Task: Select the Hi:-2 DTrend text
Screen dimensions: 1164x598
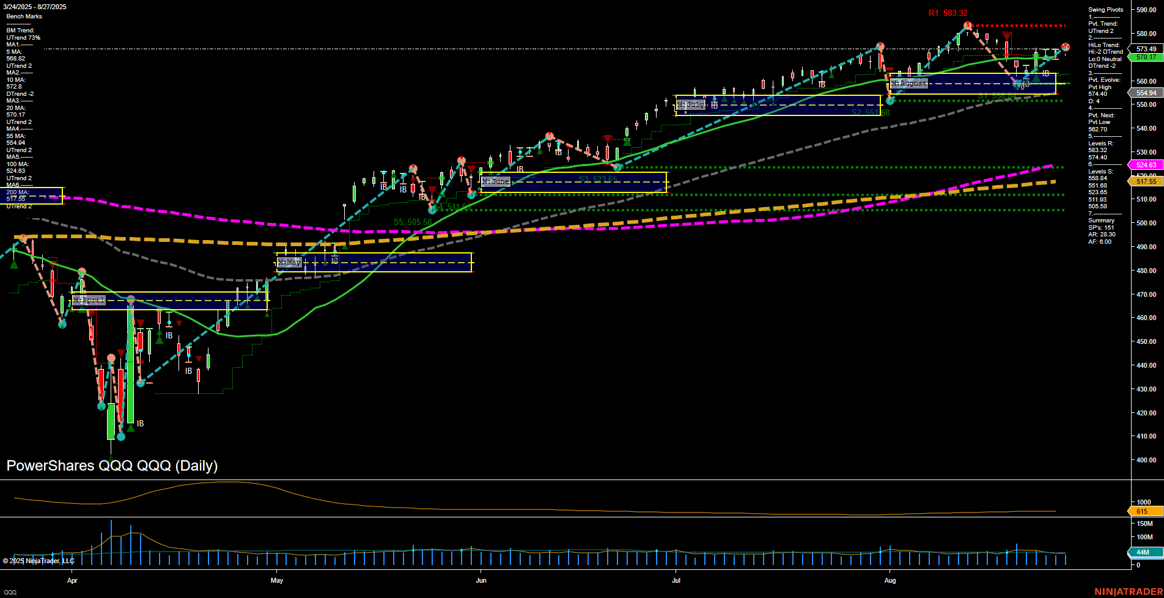Action: tap(1105, 52)
